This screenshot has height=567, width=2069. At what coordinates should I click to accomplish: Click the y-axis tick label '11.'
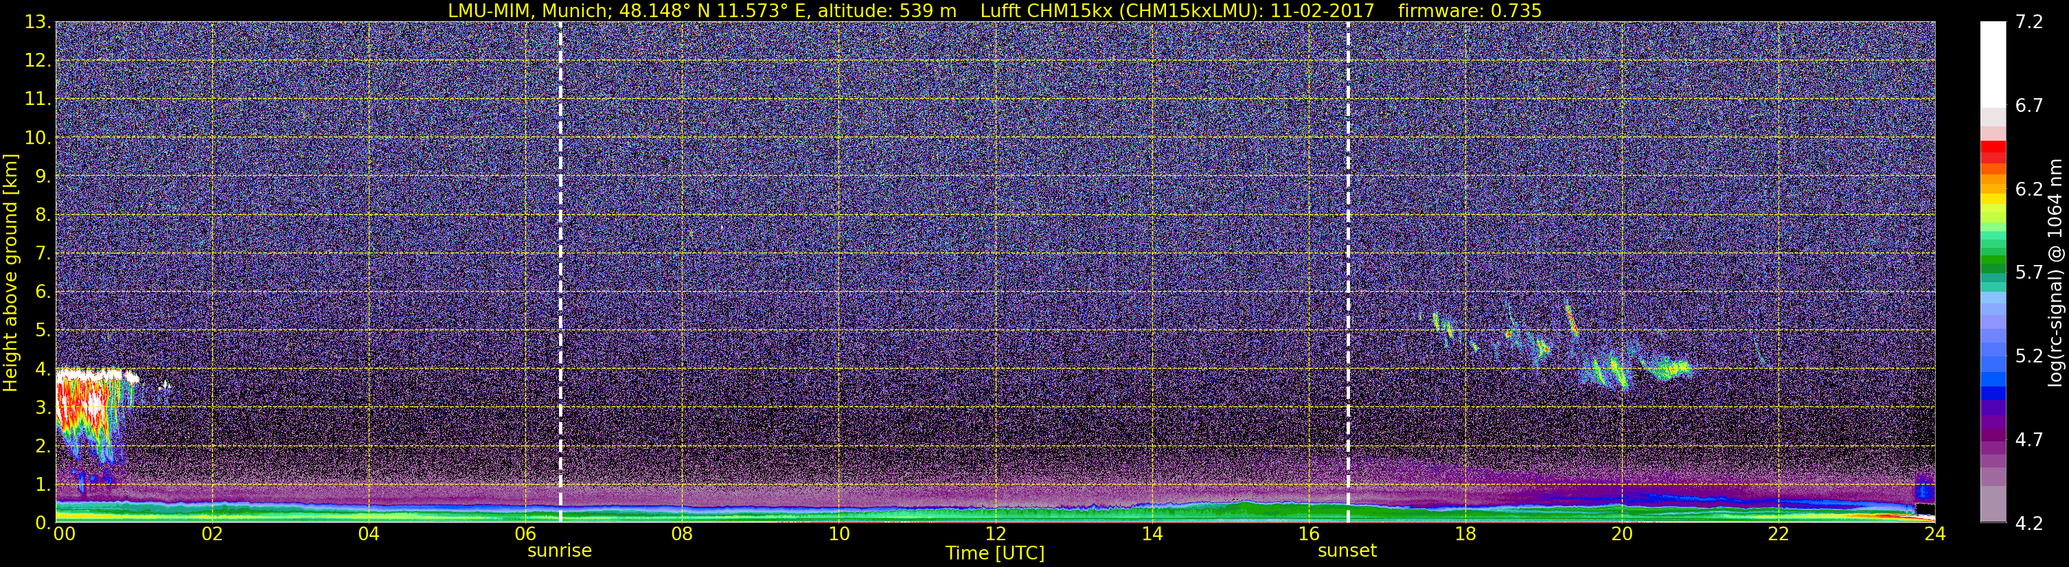click(37, 100)
